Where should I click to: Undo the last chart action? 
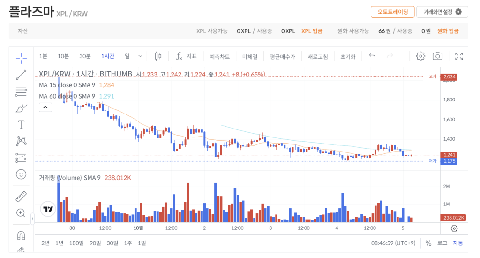tap(372, 56)
